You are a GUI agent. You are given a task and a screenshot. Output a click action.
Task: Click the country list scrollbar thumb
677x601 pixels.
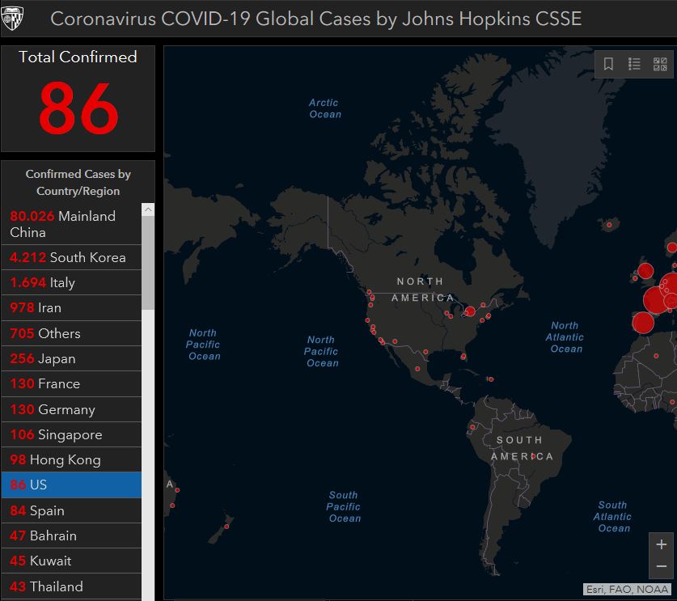click(148, 263)
